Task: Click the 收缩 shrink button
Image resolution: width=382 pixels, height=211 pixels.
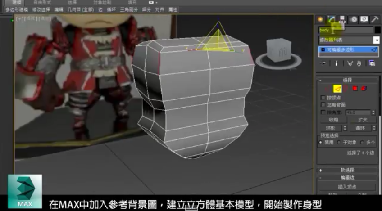Action: click(x=333, y=120)
